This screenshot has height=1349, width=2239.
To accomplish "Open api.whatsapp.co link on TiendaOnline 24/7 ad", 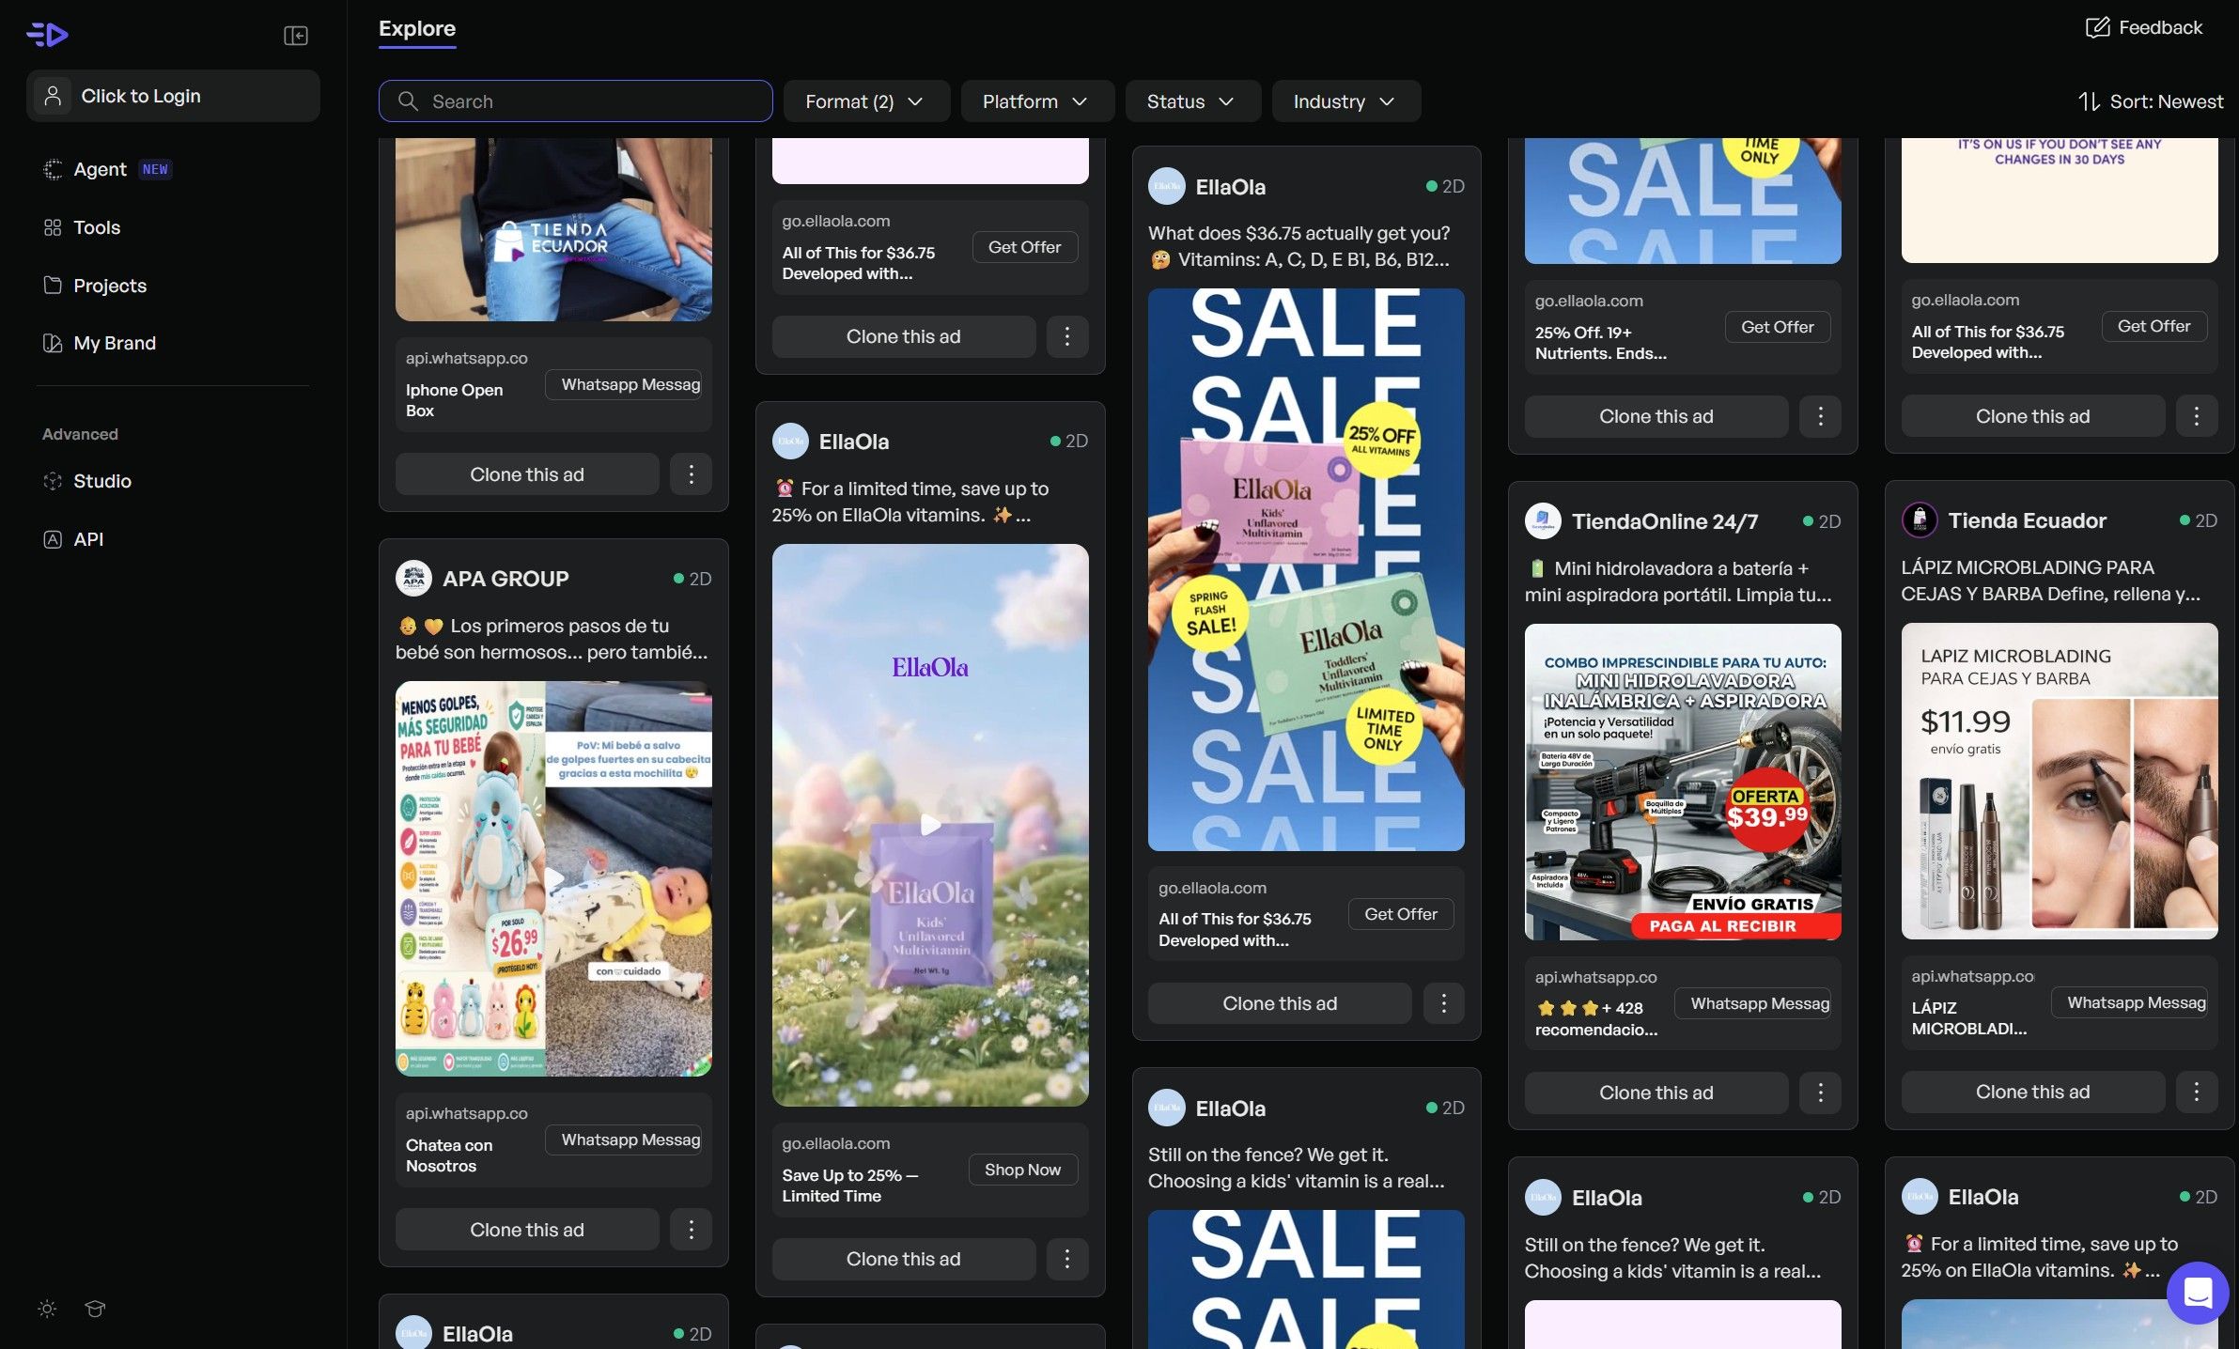I will tap(1596, 977).
